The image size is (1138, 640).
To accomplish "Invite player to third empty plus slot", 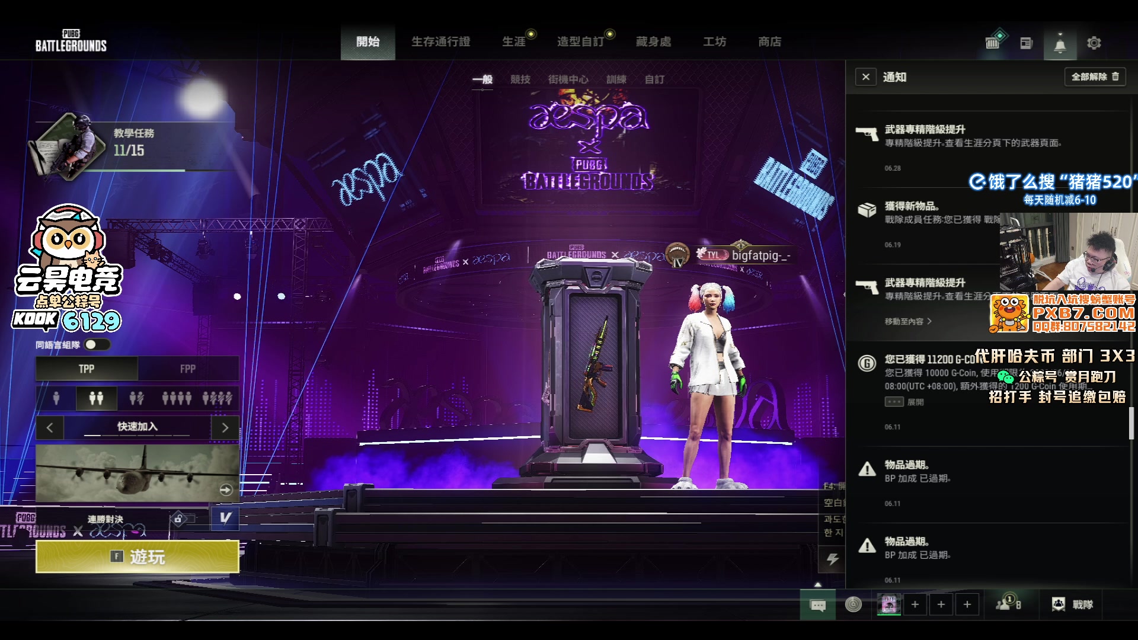I will click(967, 604).
